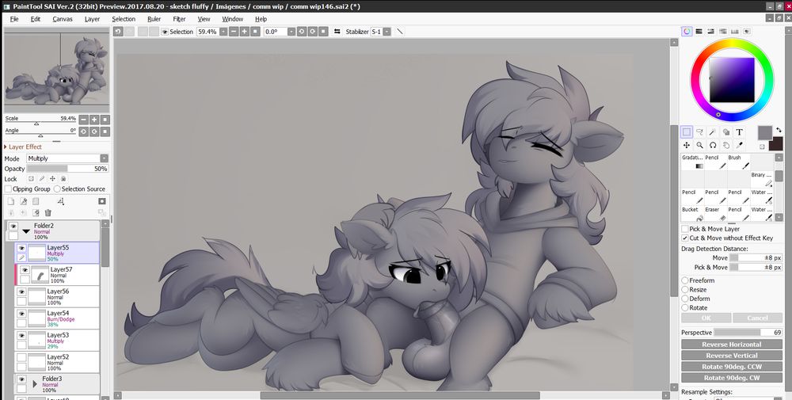Open the File menu

pos(14,19)
